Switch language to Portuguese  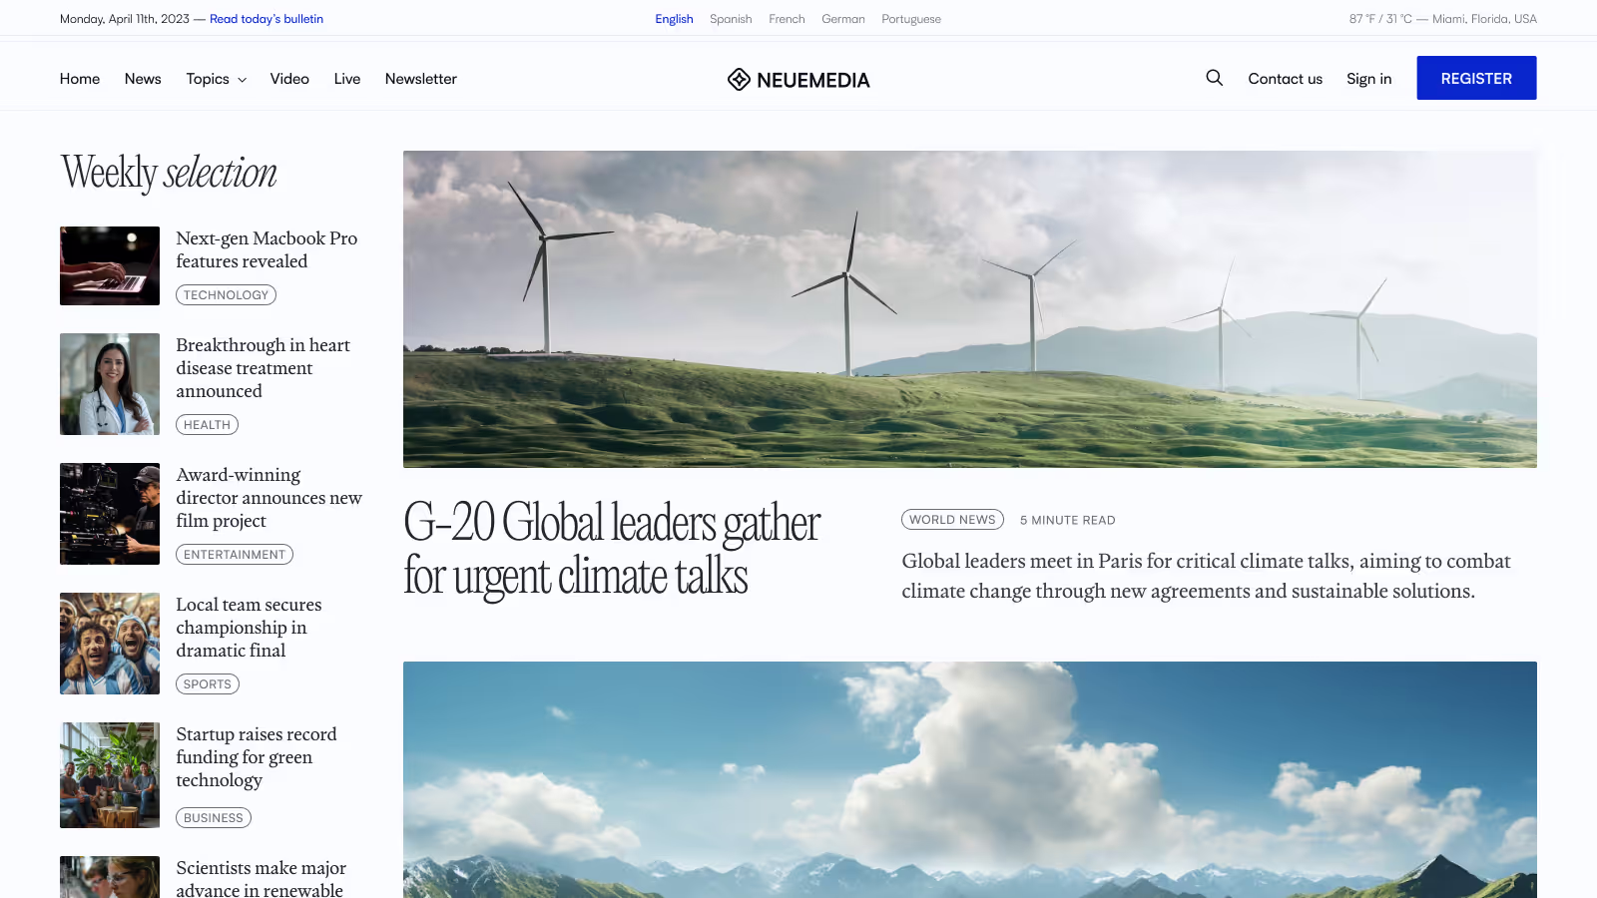click(x=911, y=19)
